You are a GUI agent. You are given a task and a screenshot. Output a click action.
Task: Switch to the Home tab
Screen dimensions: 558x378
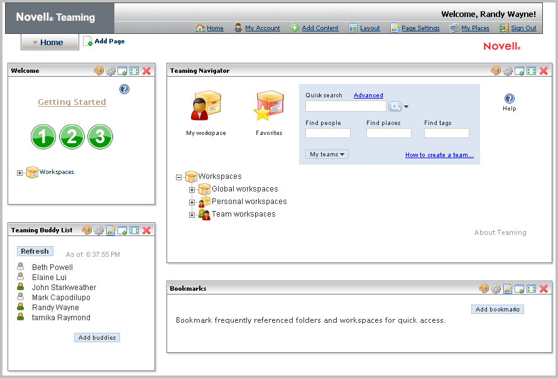(x=49, y=42)
